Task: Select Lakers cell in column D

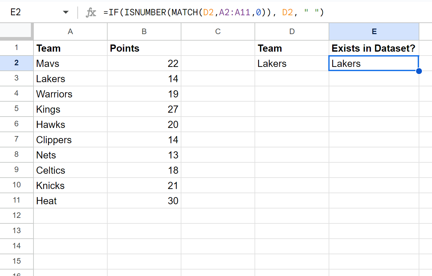Action: click(292, 63)
